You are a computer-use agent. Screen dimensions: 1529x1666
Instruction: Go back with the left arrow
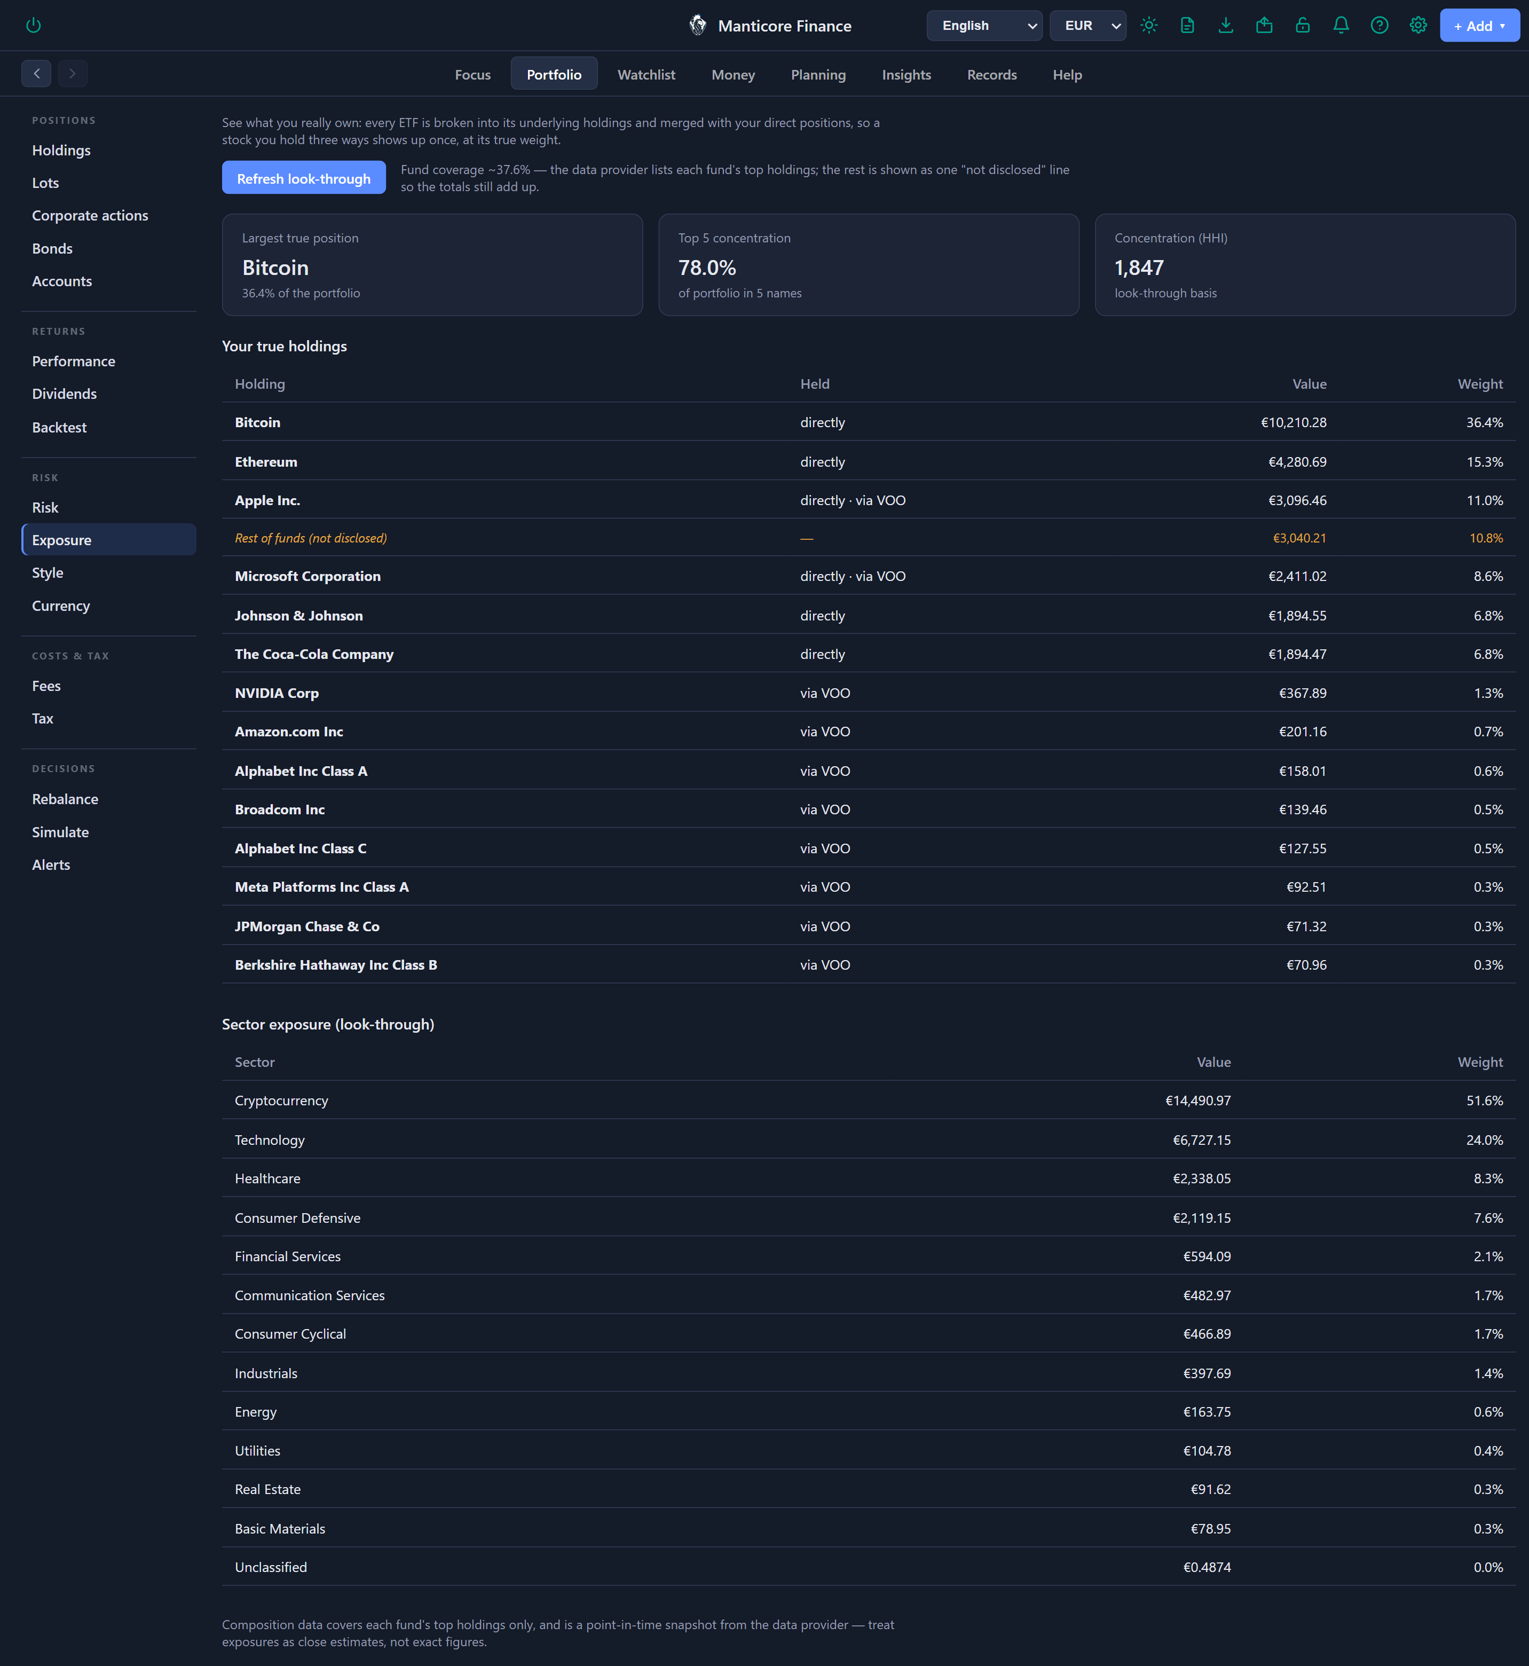(36, 74)
